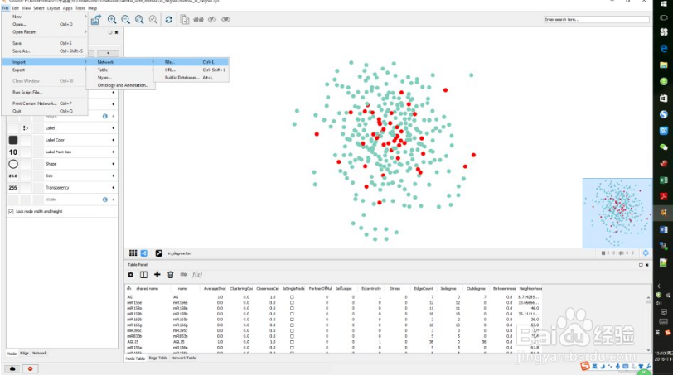This screenshot has height=380, width=673.
Task: Click the search term input field
Action: coord(596,19)
